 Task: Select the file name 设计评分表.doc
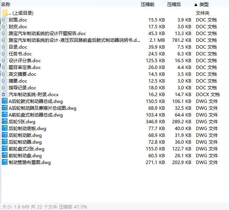pos(24,61)
